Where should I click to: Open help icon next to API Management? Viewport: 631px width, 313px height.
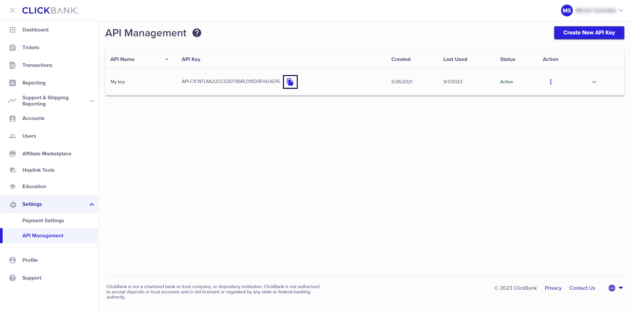[197, 33]
